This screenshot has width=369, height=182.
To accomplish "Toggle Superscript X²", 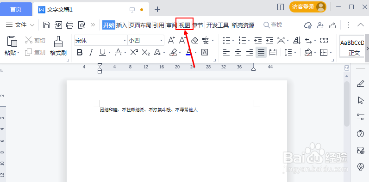I will coord(134,52).
